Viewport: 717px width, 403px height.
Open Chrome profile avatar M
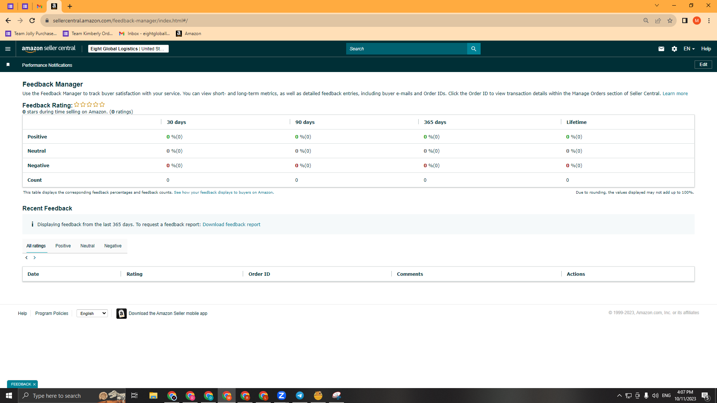pos(697,21)
